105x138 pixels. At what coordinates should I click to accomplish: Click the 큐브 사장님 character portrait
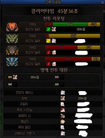[x=63, y=110]
